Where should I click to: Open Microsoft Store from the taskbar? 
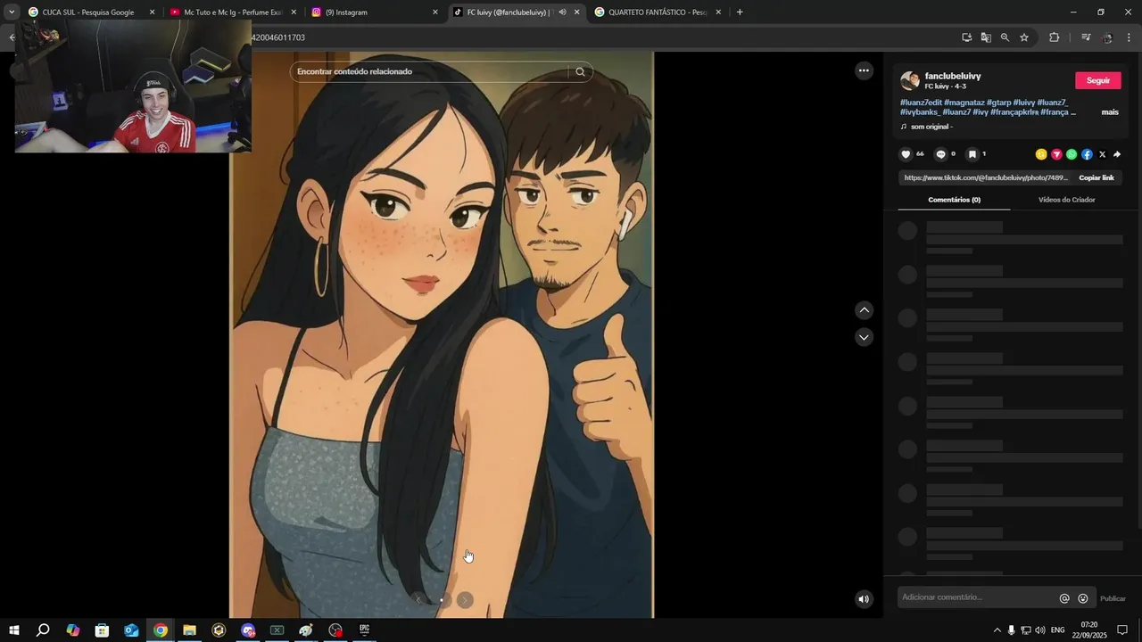102,630
